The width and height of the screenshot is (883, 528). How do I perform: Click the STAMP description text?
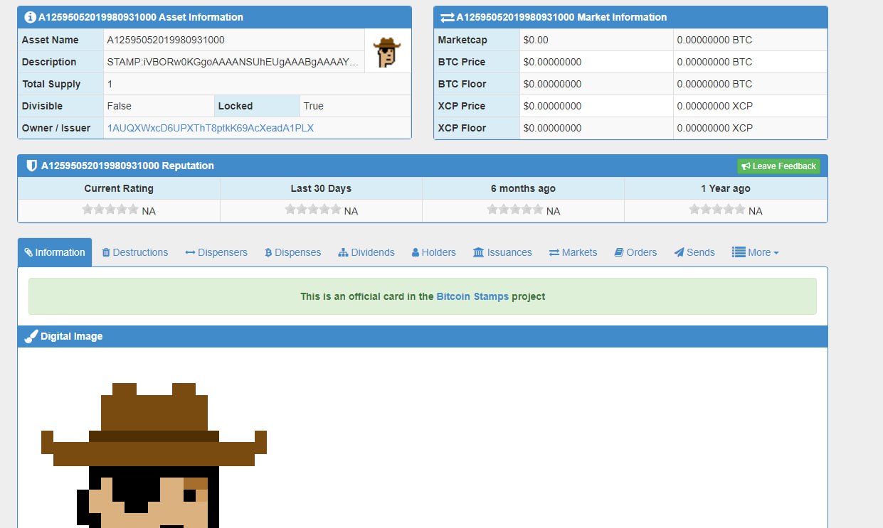[x=233, y=62]
